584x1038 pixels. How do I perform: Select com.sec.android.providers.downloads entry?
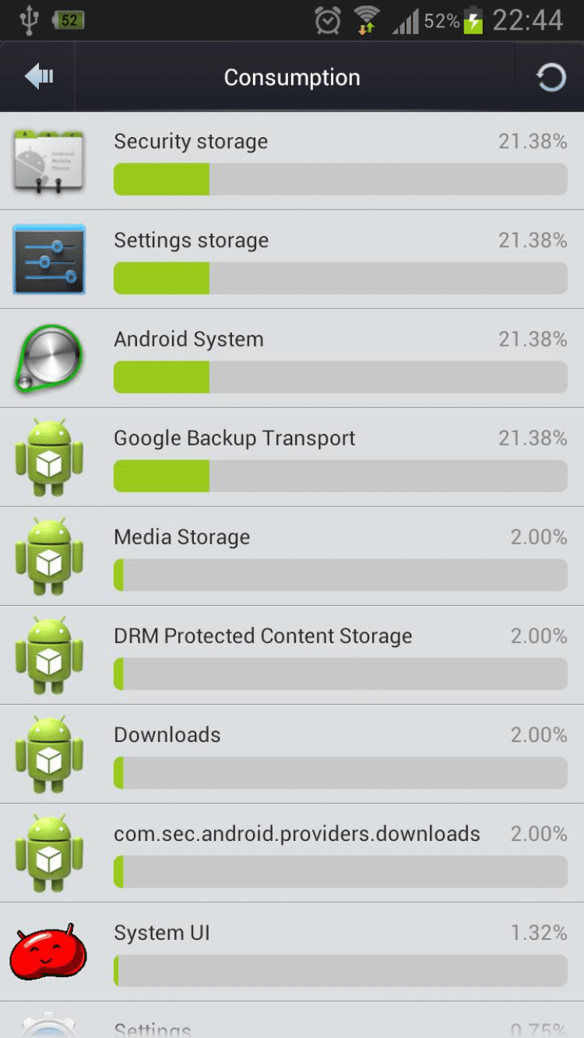tap(297, 834)
